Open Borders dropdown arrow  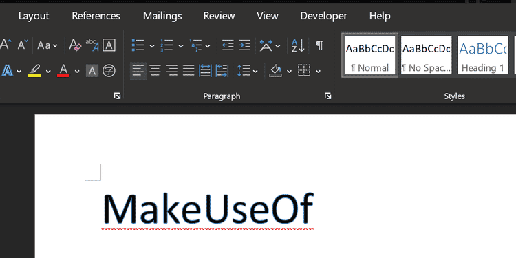pos(318,71)
